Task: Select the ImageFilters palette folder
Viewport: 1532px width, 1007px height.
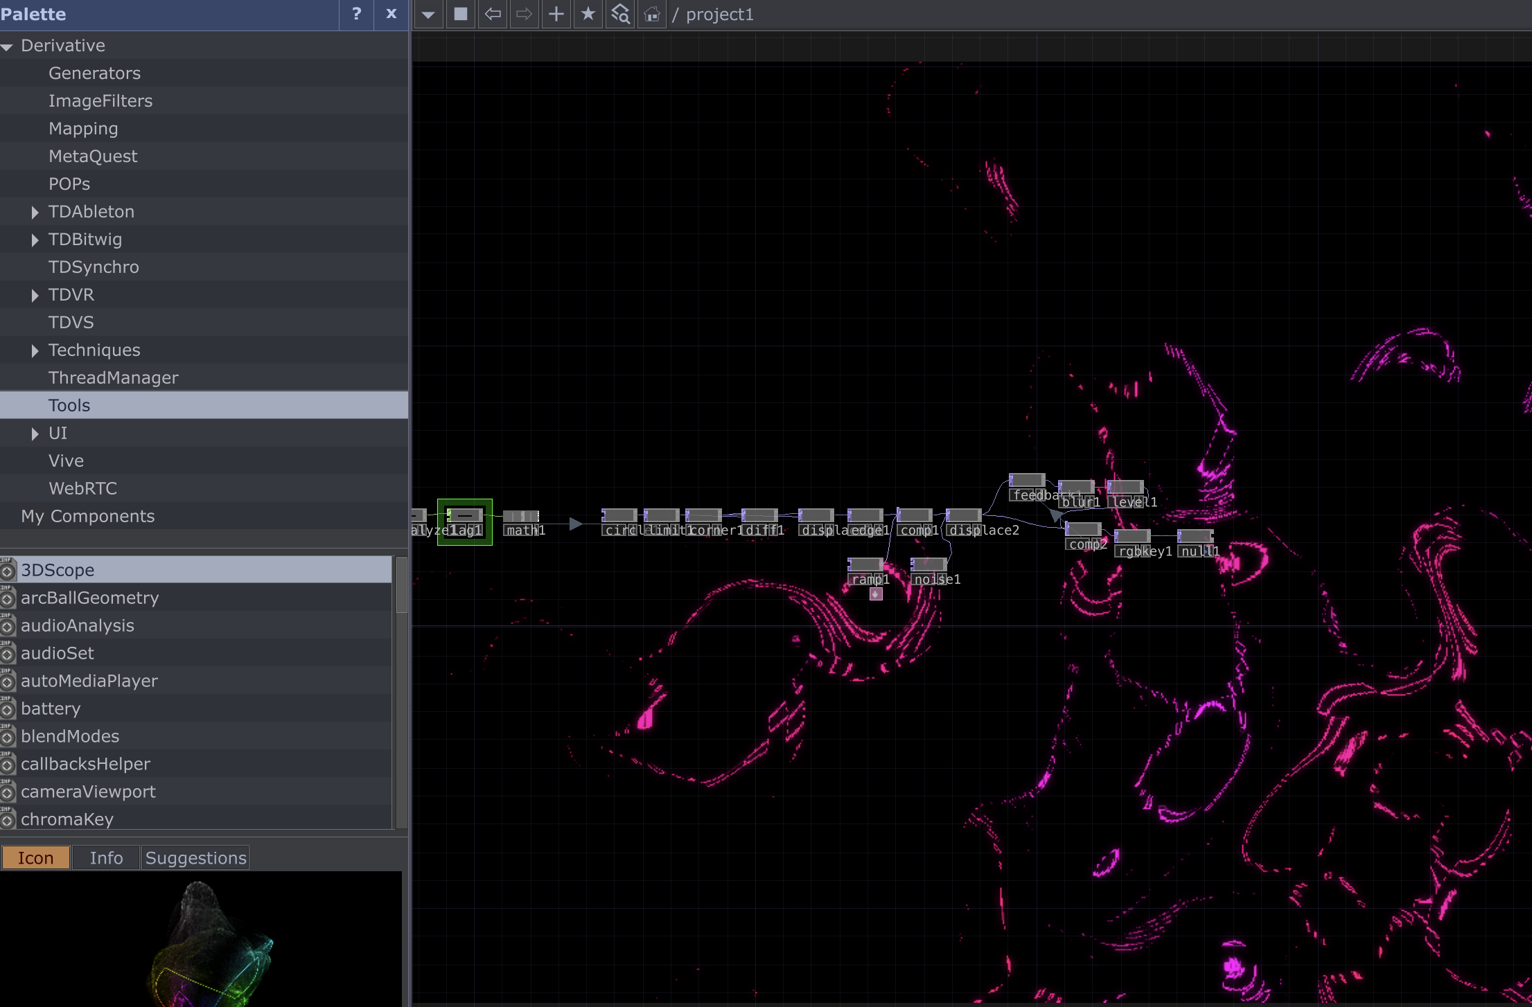Action: coord(100,101)
